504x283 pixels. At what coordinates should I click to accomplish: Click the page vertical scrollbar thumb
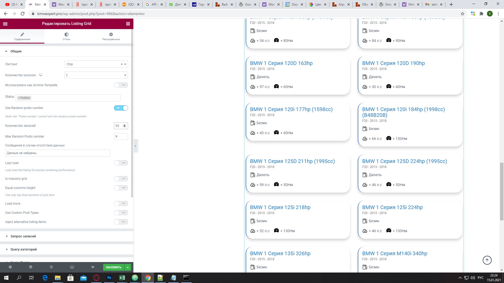[502, 191]
